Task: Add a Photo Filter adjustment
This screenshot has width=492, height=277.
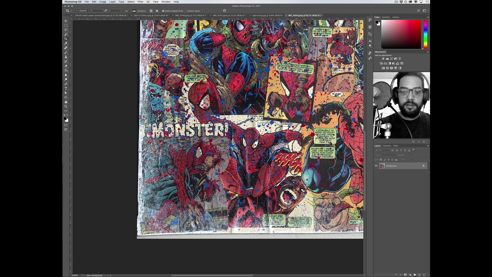Action: coord(394,63)
